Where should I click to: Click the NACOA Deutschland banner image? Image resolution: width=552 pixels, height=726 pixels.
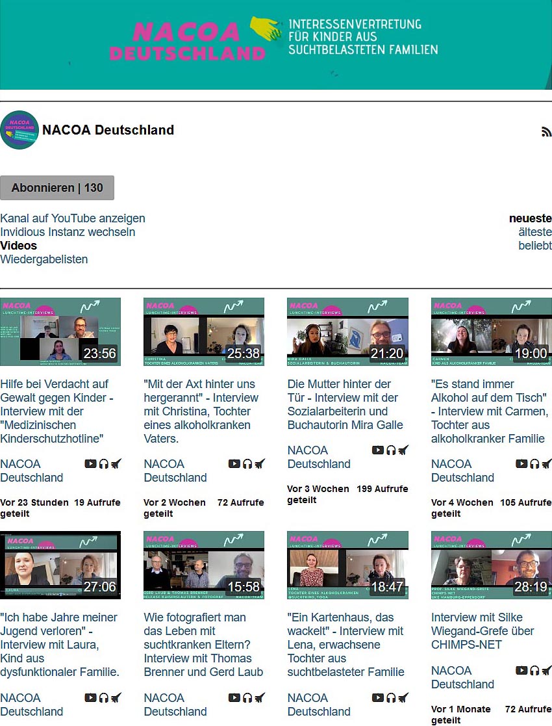click(276, 44)
